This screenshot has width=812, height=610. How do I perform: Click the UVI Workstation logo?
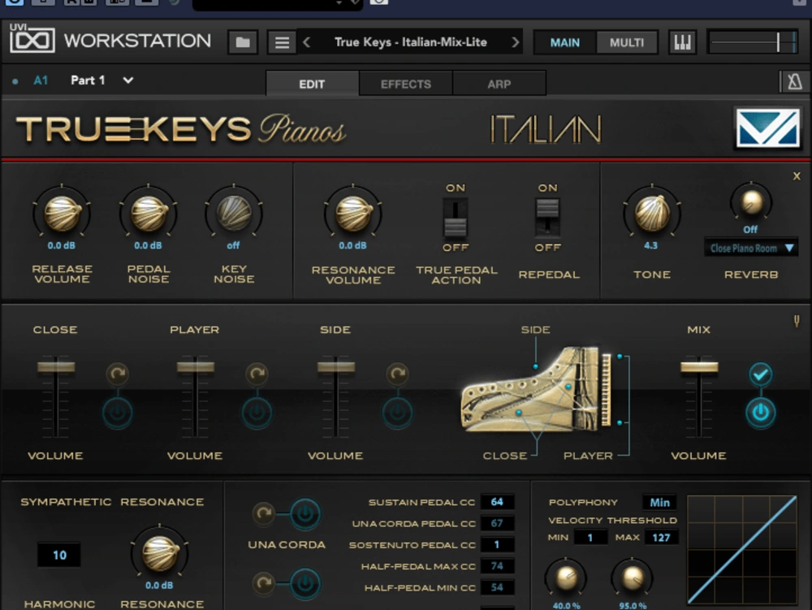click(110, 39)
